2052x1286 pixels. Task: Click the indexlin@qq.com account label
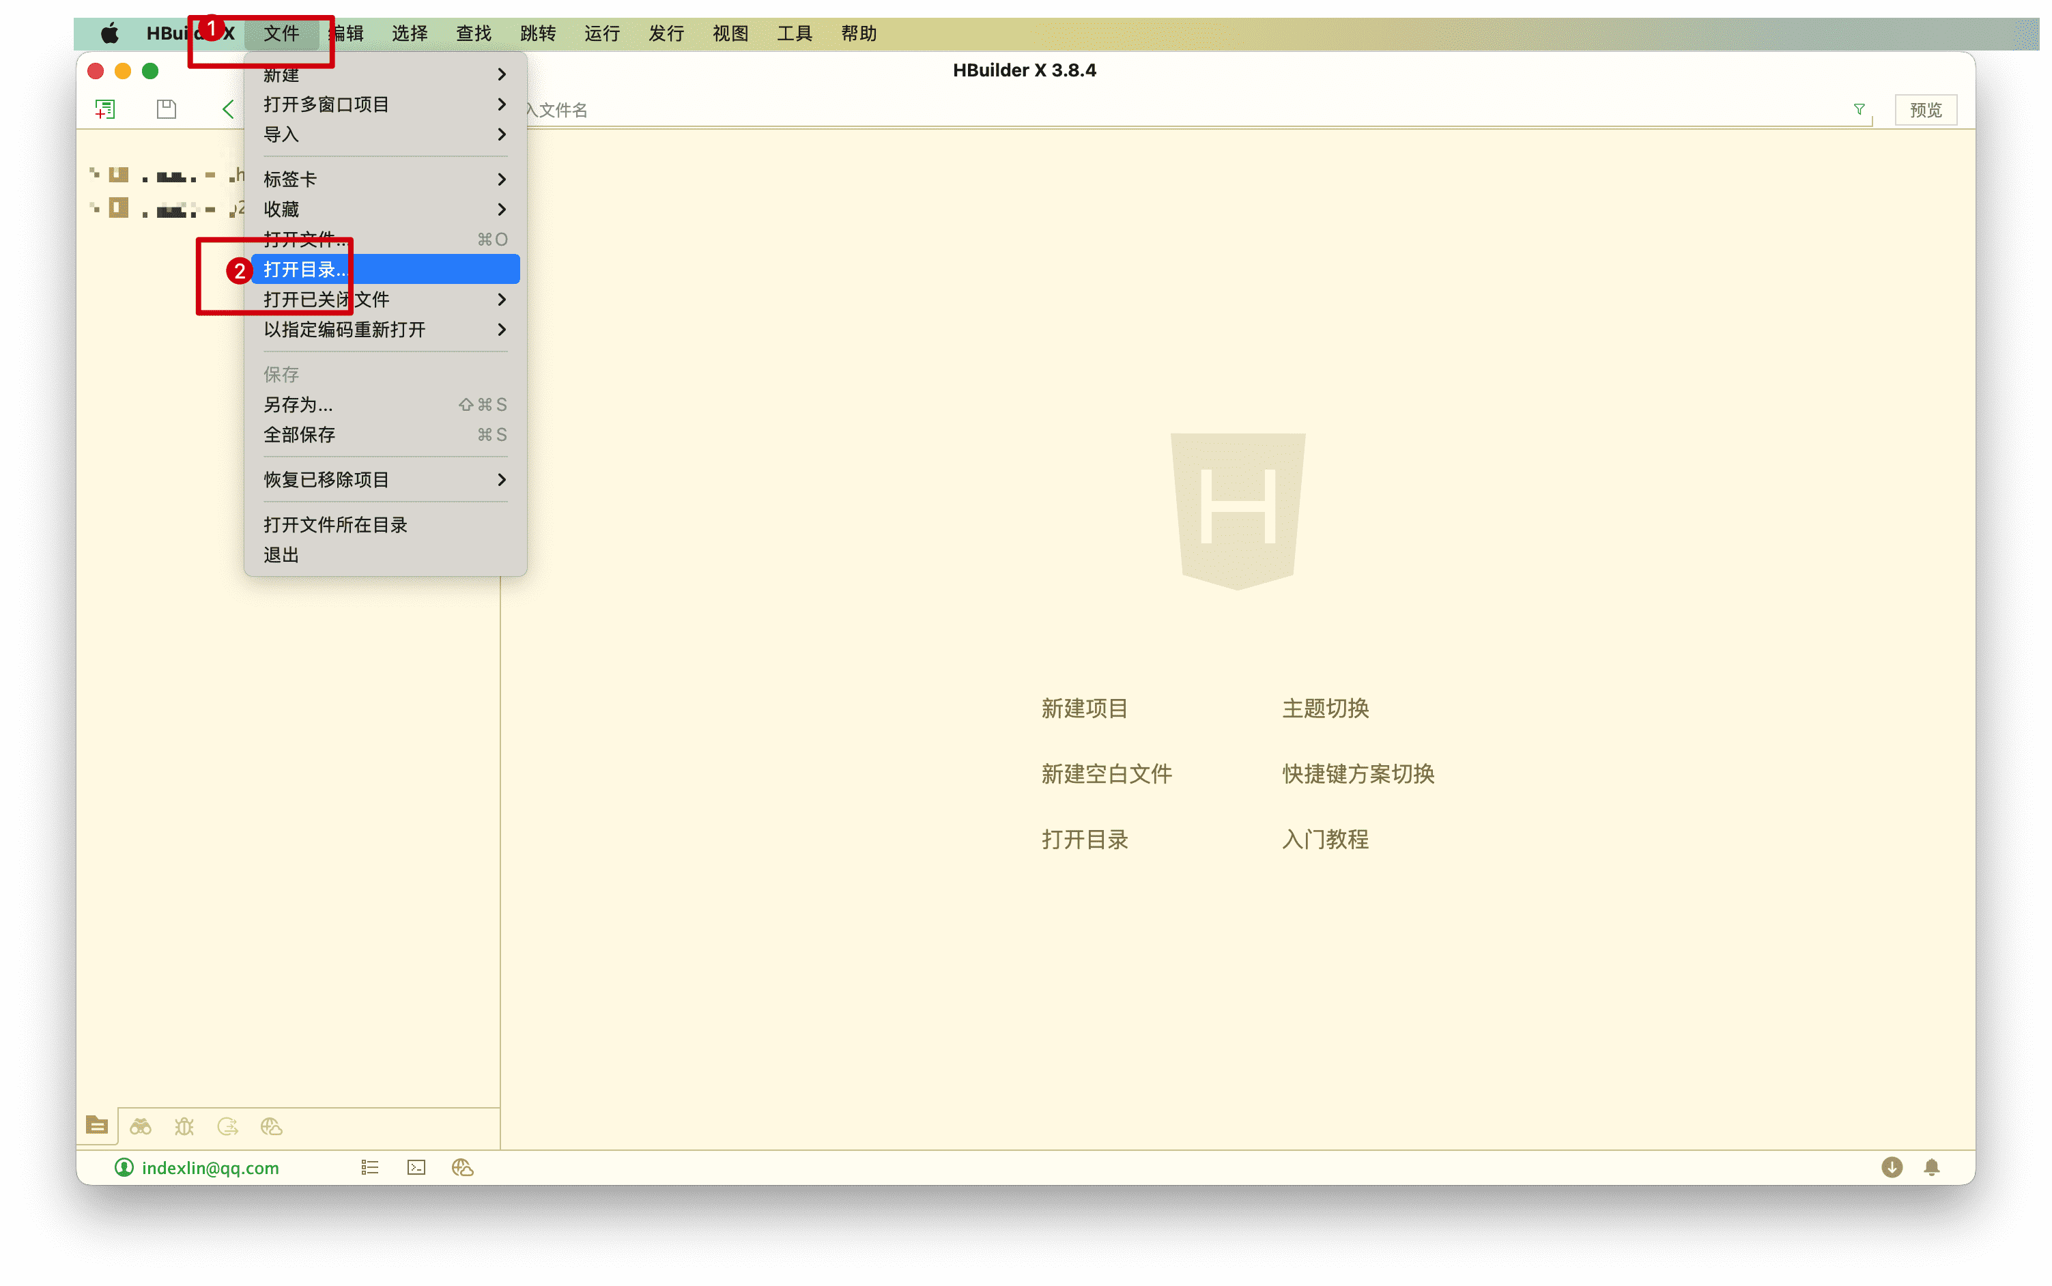(x=210, y=1168)
